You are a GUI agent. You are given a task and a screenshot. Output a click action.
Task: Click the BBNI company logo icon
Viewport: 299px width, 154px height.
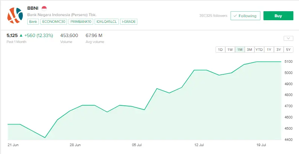(x=15, y=15)
